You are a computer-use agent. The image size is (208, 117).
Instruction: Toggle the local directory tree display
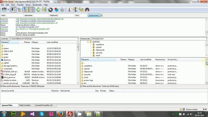[19, 9]
